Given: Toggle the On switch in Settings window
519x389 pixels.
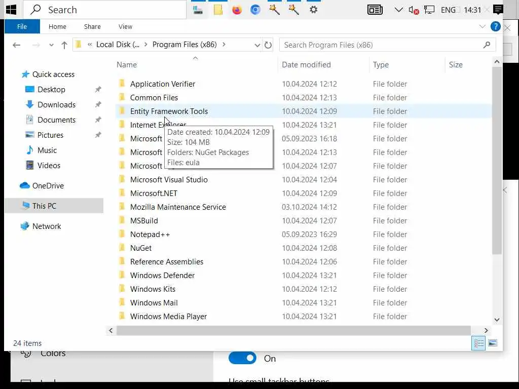Looking at the screenshot, I should pos(242,358).
